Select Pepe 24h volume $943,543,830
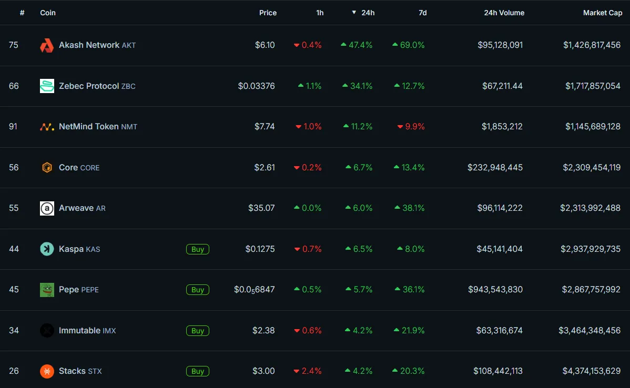Screen dimensions: 630x388 [x=495, y=290]
